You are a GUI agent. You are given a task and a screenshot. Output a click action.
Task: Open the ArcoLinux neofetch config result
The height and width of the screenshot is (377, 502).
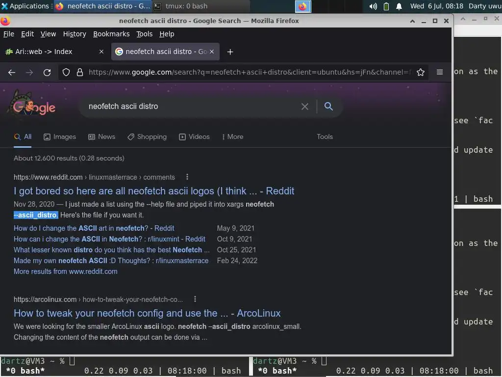(147, 313)
